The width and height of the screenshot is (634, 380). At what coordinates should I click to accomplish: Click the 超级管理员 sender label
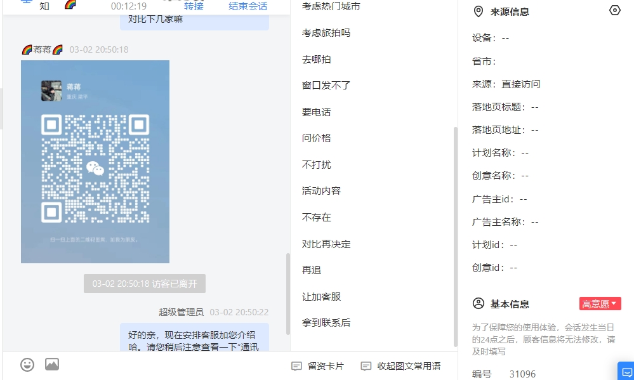pyautogui.click(x=181, y=312)
